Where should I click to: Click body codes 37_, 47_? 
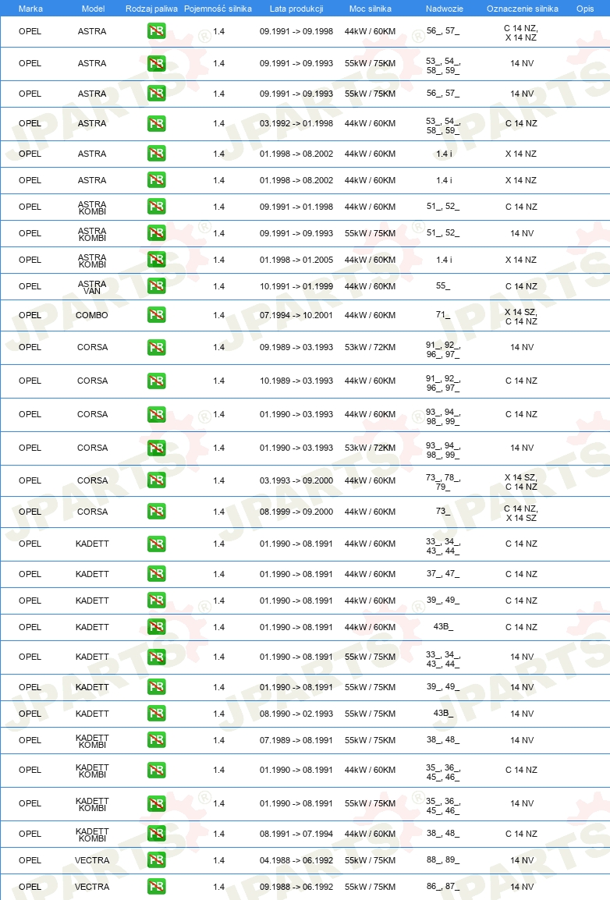[443, 573]
